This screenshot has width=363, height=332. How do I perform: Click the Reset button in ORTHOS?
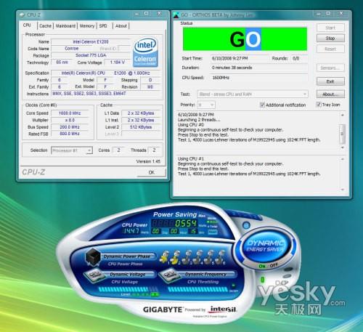point(330,49)
